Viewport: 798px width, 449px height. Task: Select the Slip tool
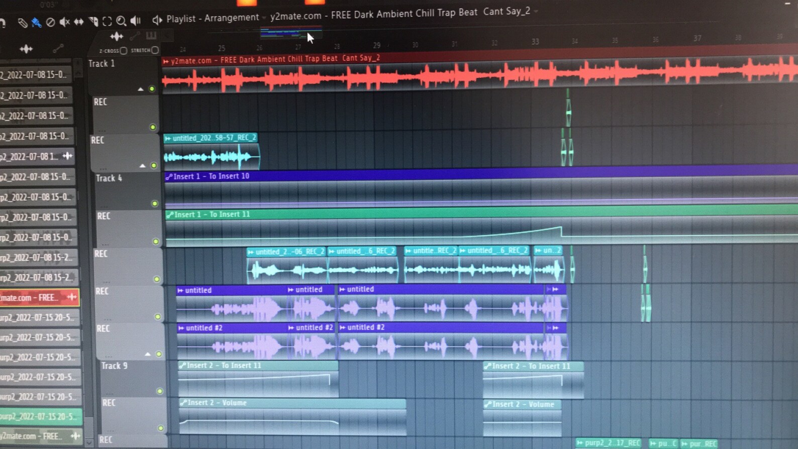point(79,22)
